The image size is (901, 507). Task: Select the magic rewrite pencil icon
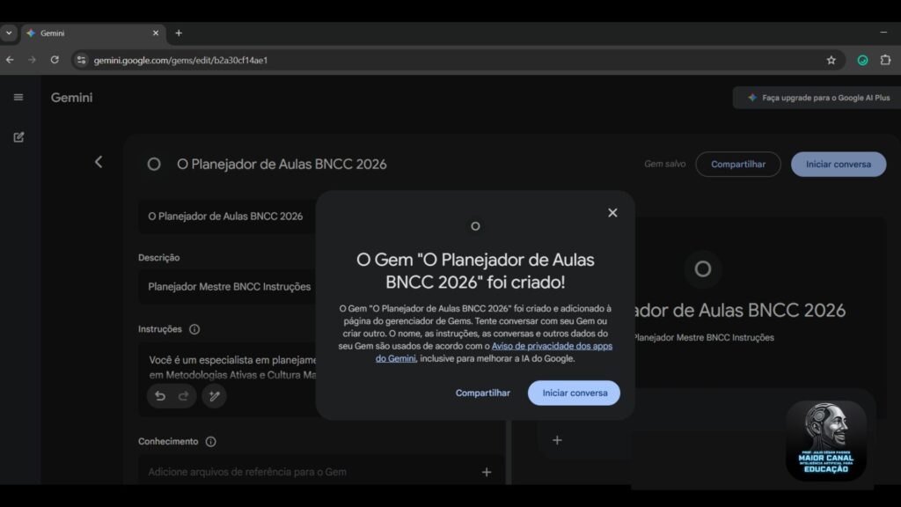tap(214, 396)
